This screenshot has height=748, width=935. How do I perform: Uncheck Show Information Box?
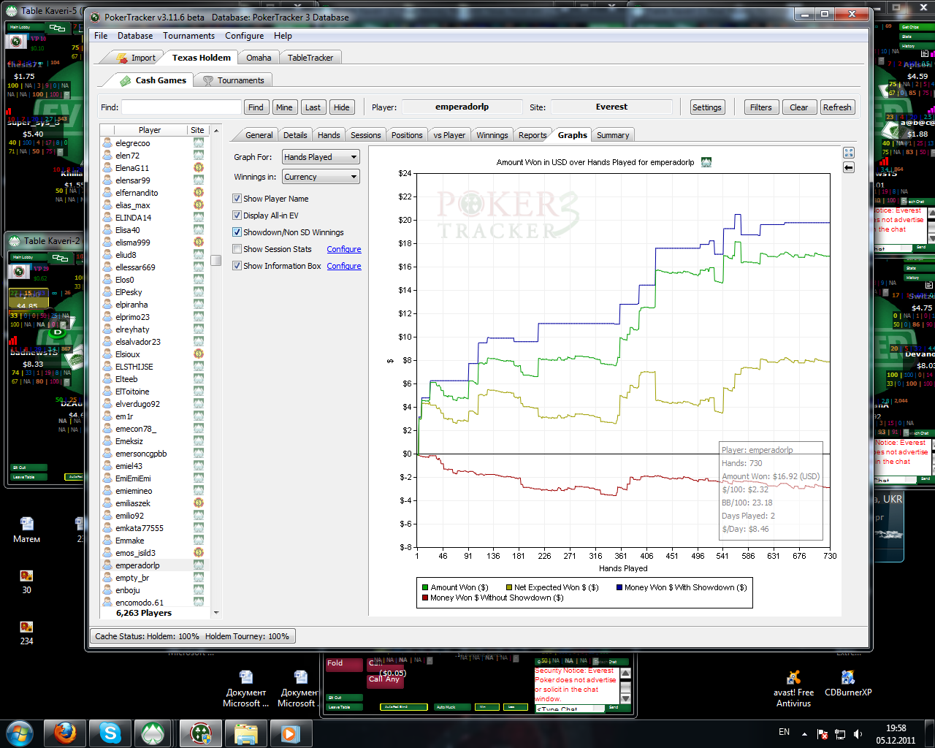(237, 266)
